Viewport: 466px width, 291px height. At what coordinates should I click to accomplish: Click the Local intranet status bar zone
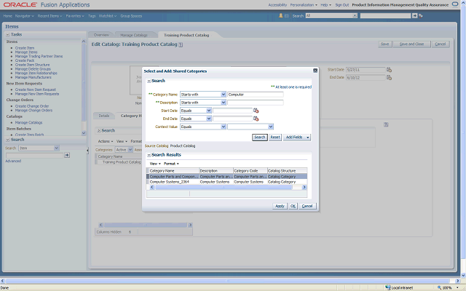[399, 288]
